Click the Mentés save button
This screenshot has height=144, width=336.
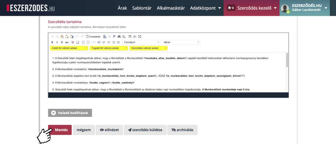tap(60, 130)
